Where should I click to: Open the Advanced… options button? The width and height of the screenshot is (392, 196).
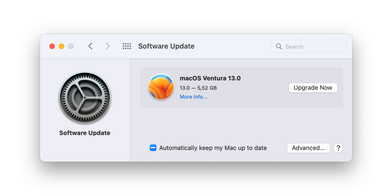[x=308, y=148]
